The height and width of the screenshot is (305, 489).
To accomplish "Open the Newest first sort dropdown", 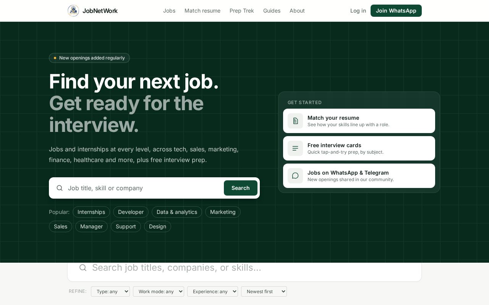I will point(264,291).
